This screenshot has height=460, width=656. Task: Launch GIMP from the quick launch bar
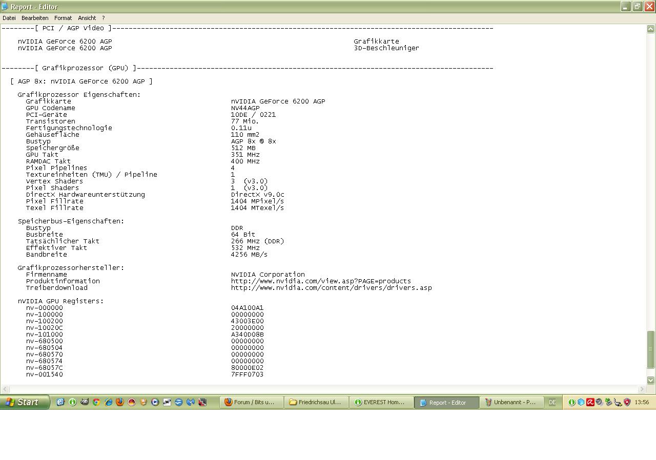pos(84,402)
